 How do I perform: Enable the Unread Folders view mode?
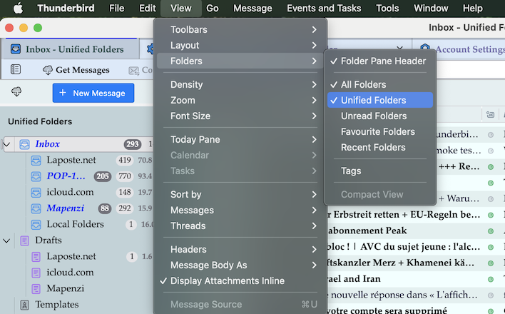380,116
